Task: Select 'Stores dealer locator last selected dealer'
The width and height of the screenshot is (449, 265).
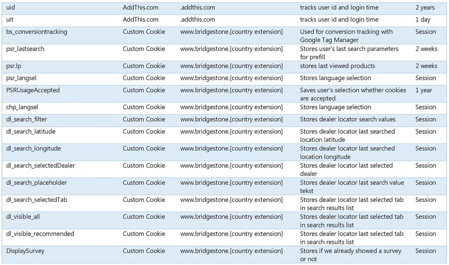Action: click(x=346, y=170)
